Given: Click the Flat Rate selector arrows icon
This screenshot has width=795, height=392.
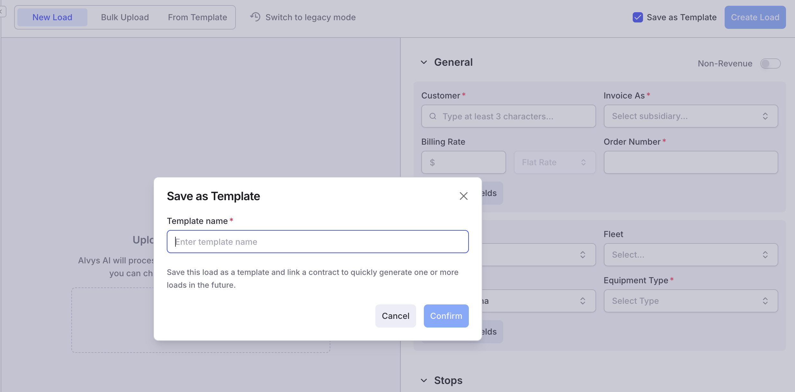Looking at the screenshot, I should pyautogui.click(x=583, y=162).
